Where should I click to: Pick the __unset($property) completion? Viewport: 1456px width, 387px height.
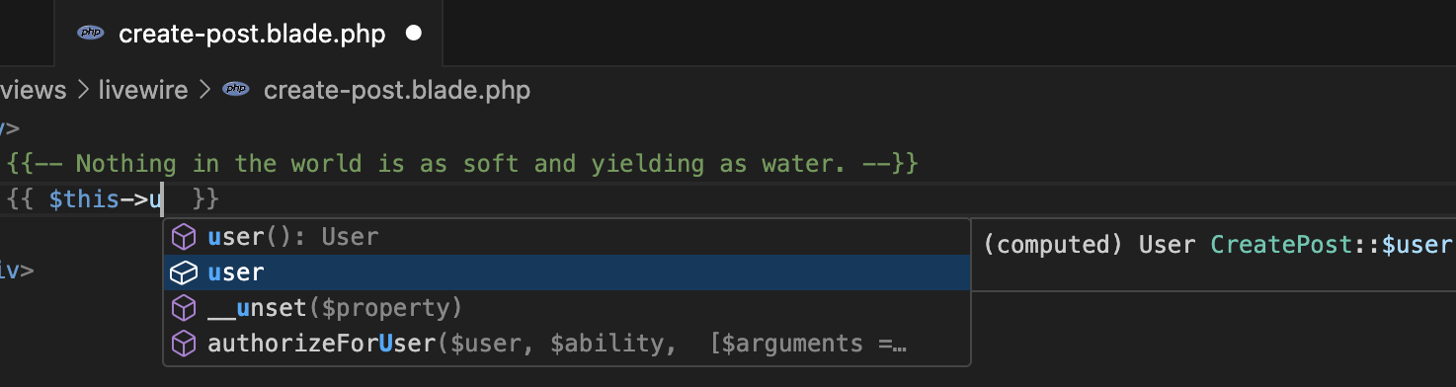click(x=566, y=308)
